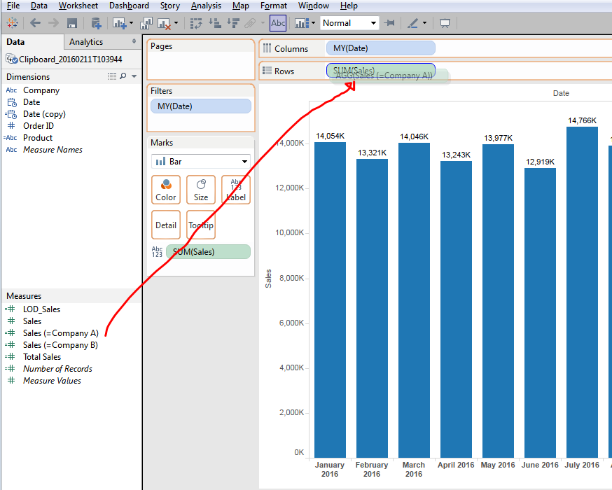Open the Worksheet menu
Viewport: 612px width, 490px height.
pos(78,6)
